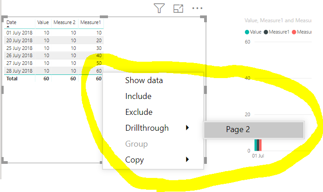This screenshot has height=192, width=323.
Task: Select the '27 July 2018' date cell
Action: [x=19, y=63]
